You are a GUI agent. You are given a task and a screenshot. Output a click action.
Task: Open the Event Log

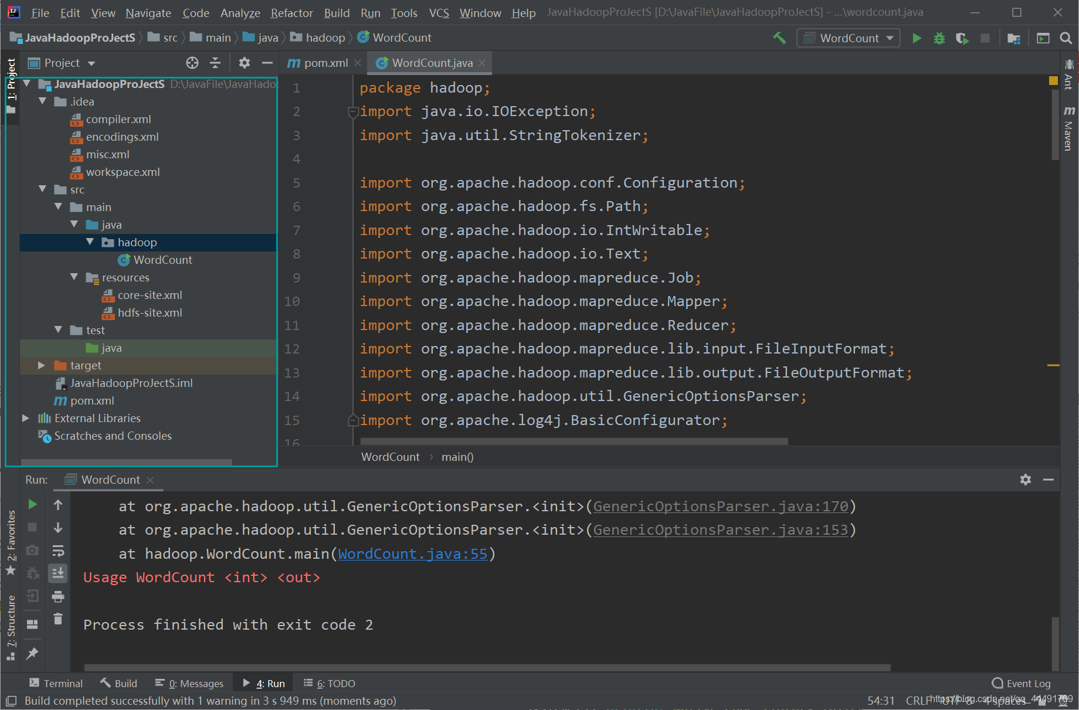(1021, 683)
